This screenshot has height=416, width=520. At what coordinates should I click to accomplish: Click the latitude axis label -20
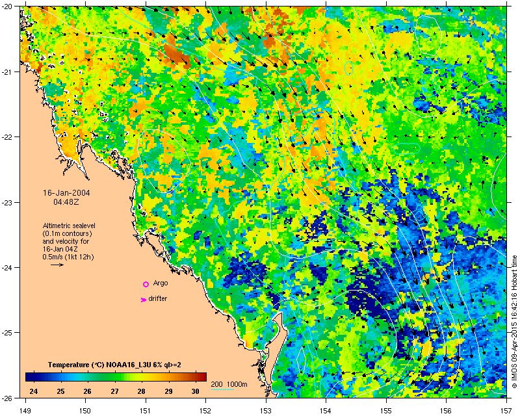[x=7, y=6]
